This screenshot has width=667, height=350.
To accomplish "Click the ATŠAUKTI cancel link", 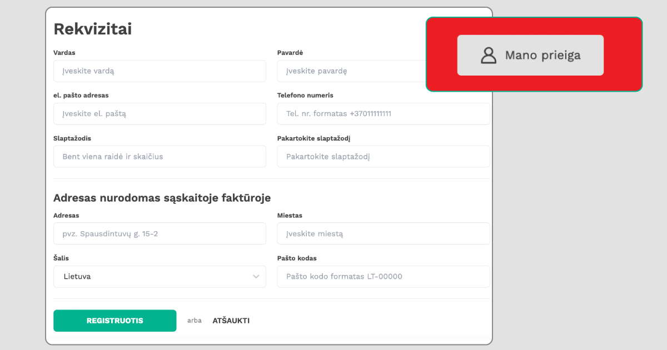I will pos(231,321).
